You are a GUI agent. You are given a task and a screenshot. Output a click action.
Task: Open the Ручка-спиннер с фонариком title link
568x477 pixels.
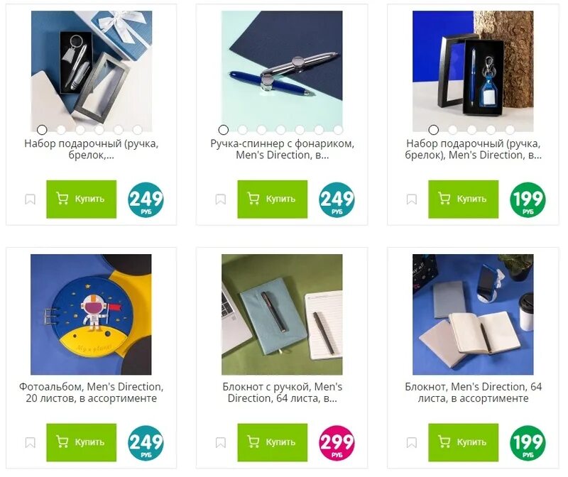[282, 149]
